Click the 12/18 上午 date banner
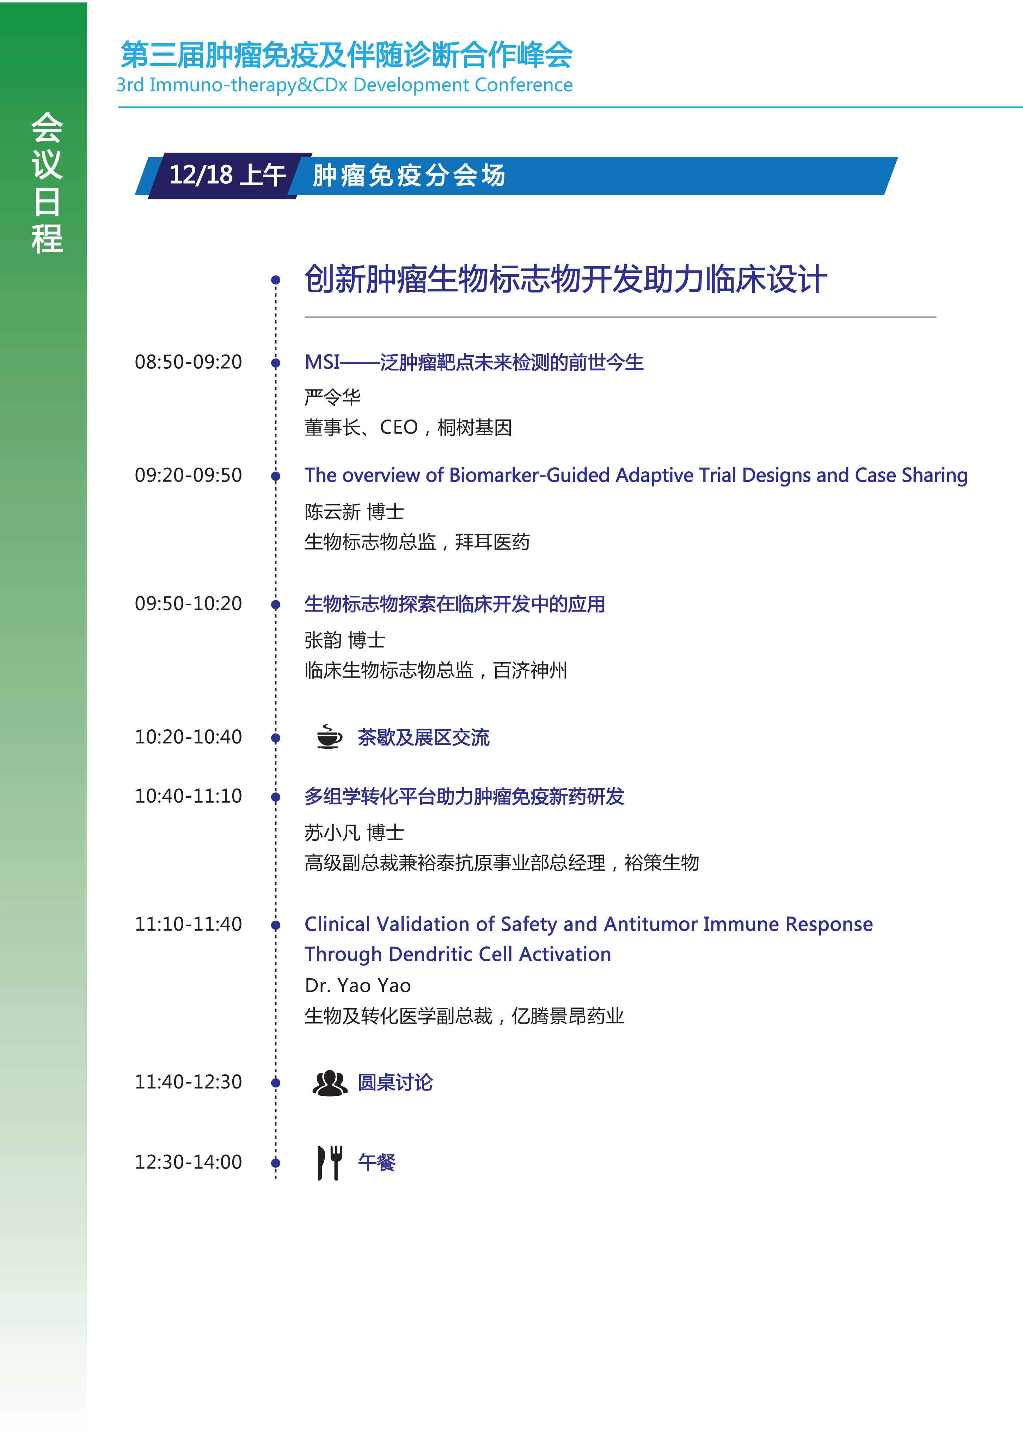Viewport: 1023px width, 1435px height. coord(227,175)
